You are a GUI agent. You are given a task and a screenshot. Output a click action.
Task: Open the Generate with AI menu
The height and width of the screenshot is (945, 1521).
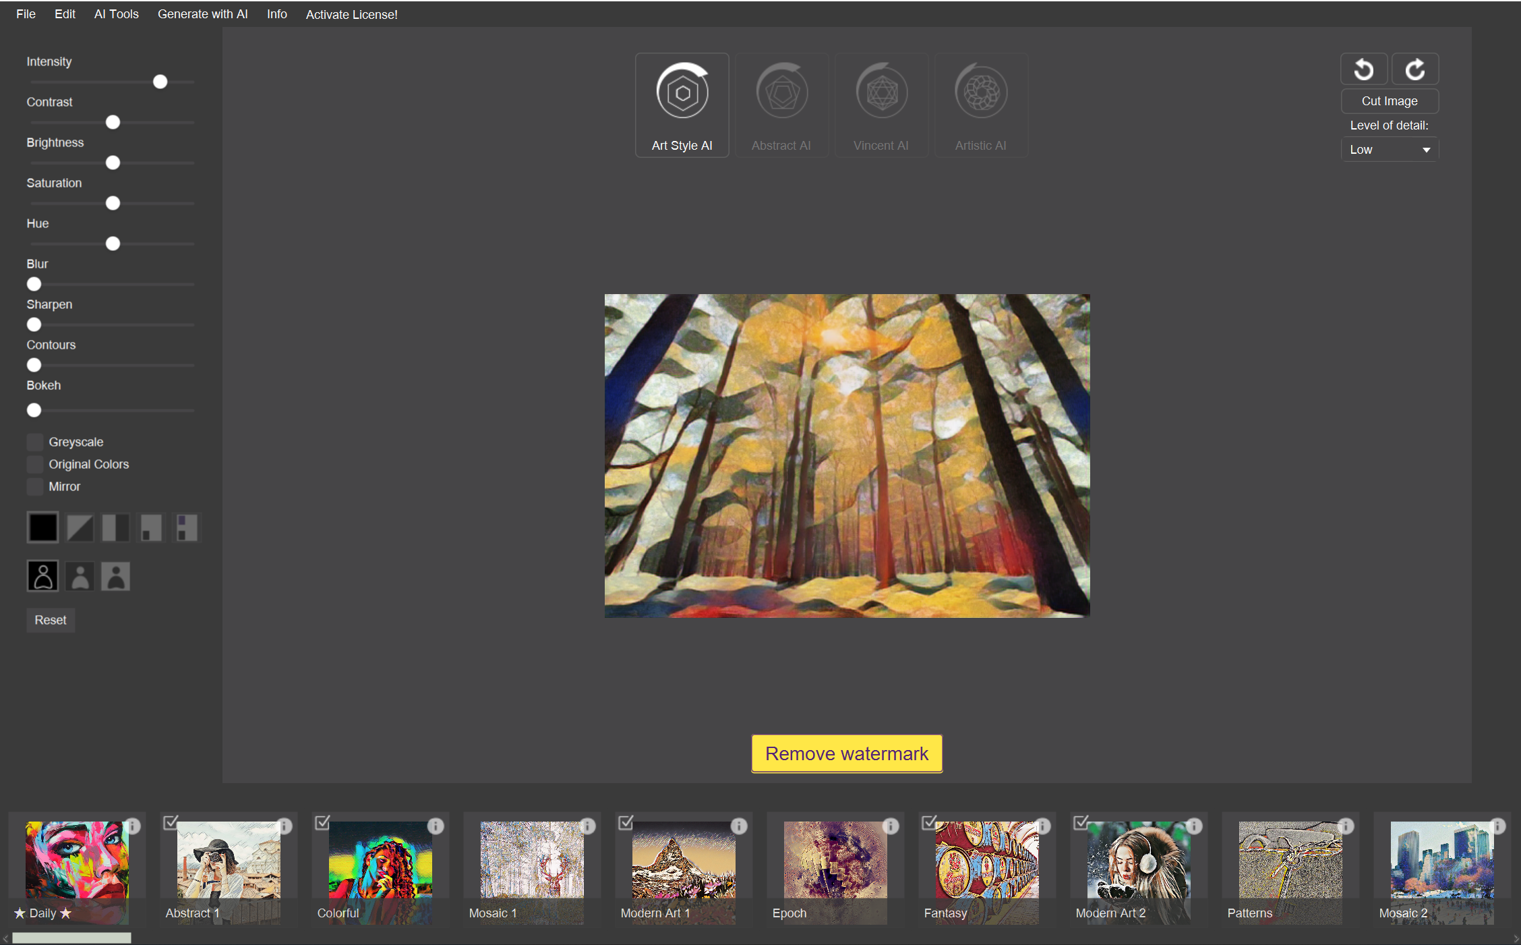(x=202, y=13)
